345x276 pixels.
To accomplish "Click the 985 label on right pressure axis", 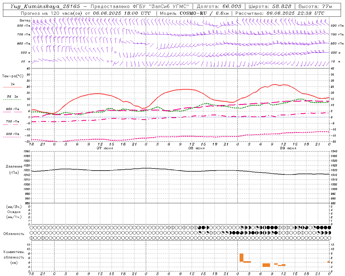I will pyautogui.click(x=334, y=203).
